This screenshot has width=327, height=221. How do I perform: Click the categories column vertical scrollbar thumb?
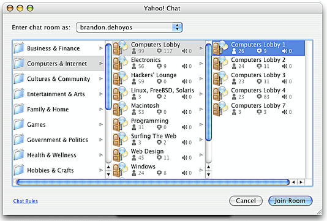pyautogui.click(x=108, y=77)
